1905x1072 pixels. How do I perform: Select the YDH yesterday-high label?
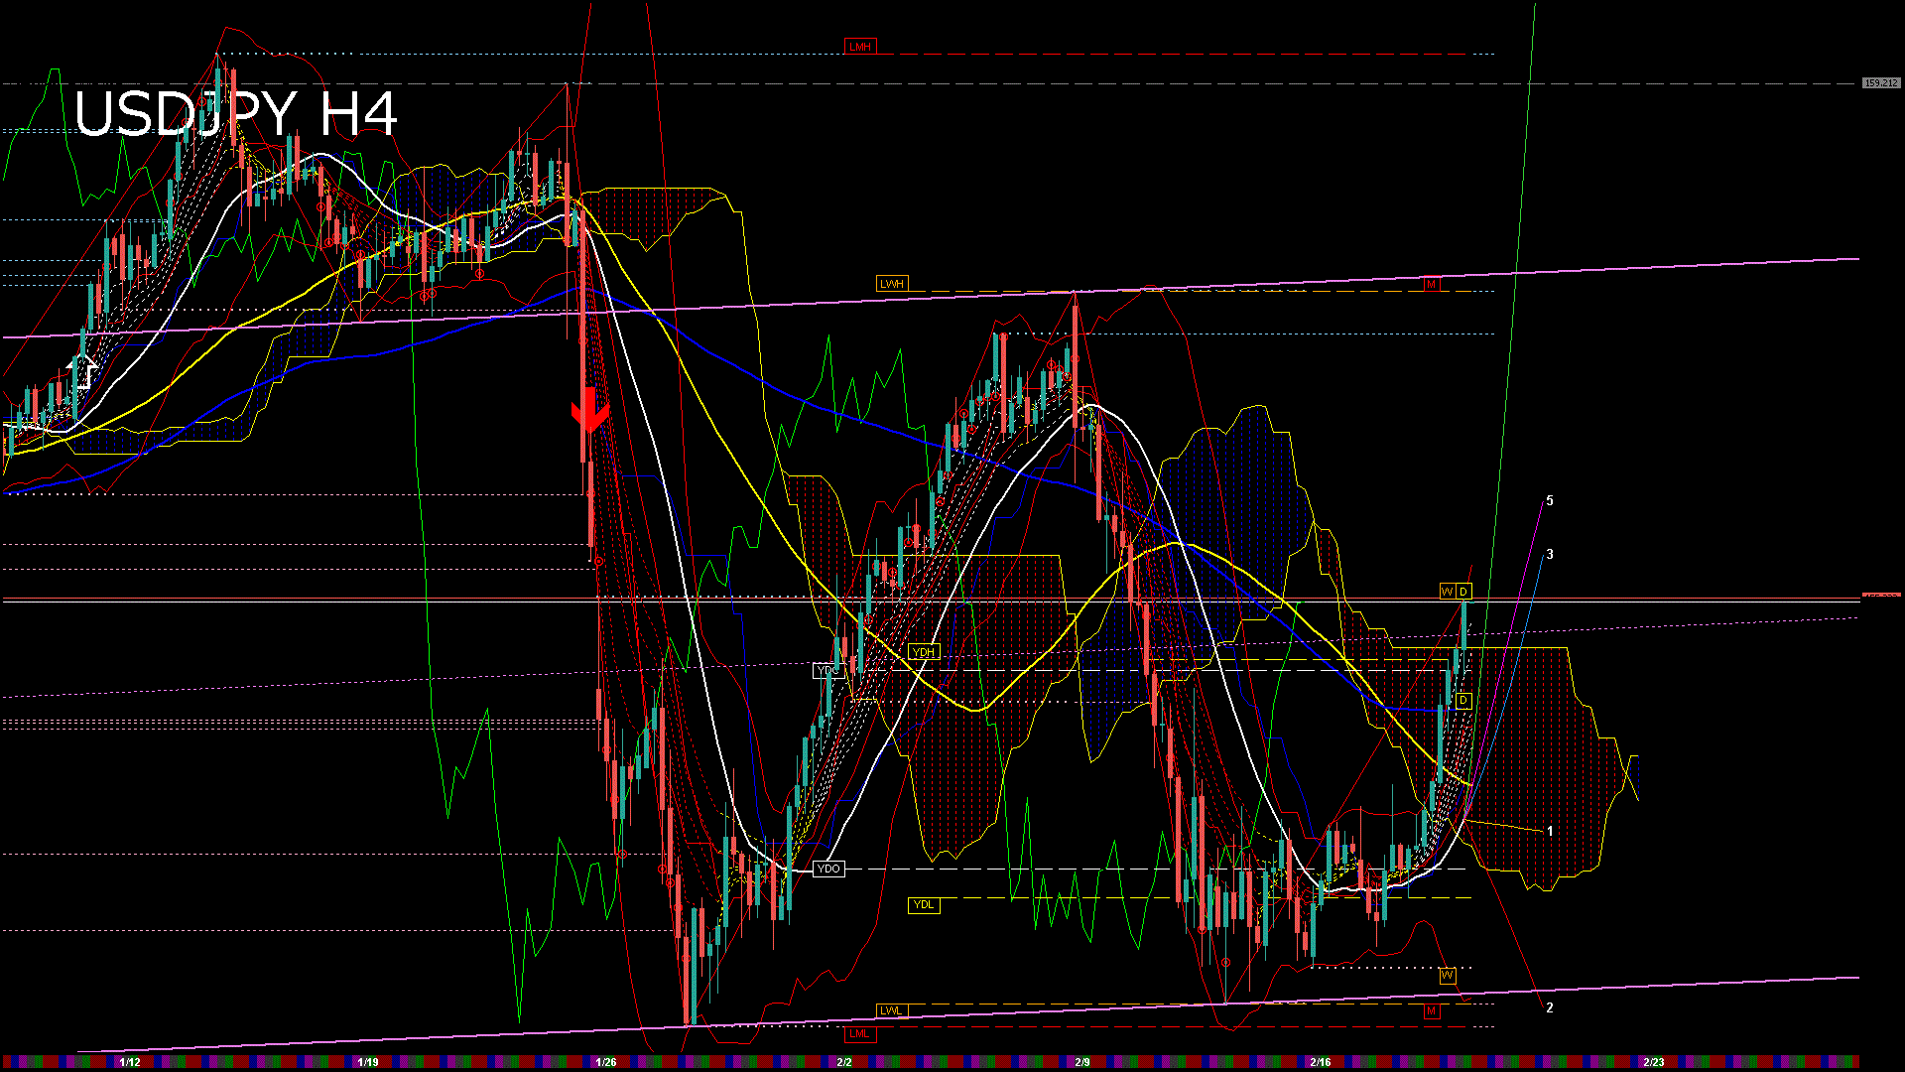coord(926,651)
